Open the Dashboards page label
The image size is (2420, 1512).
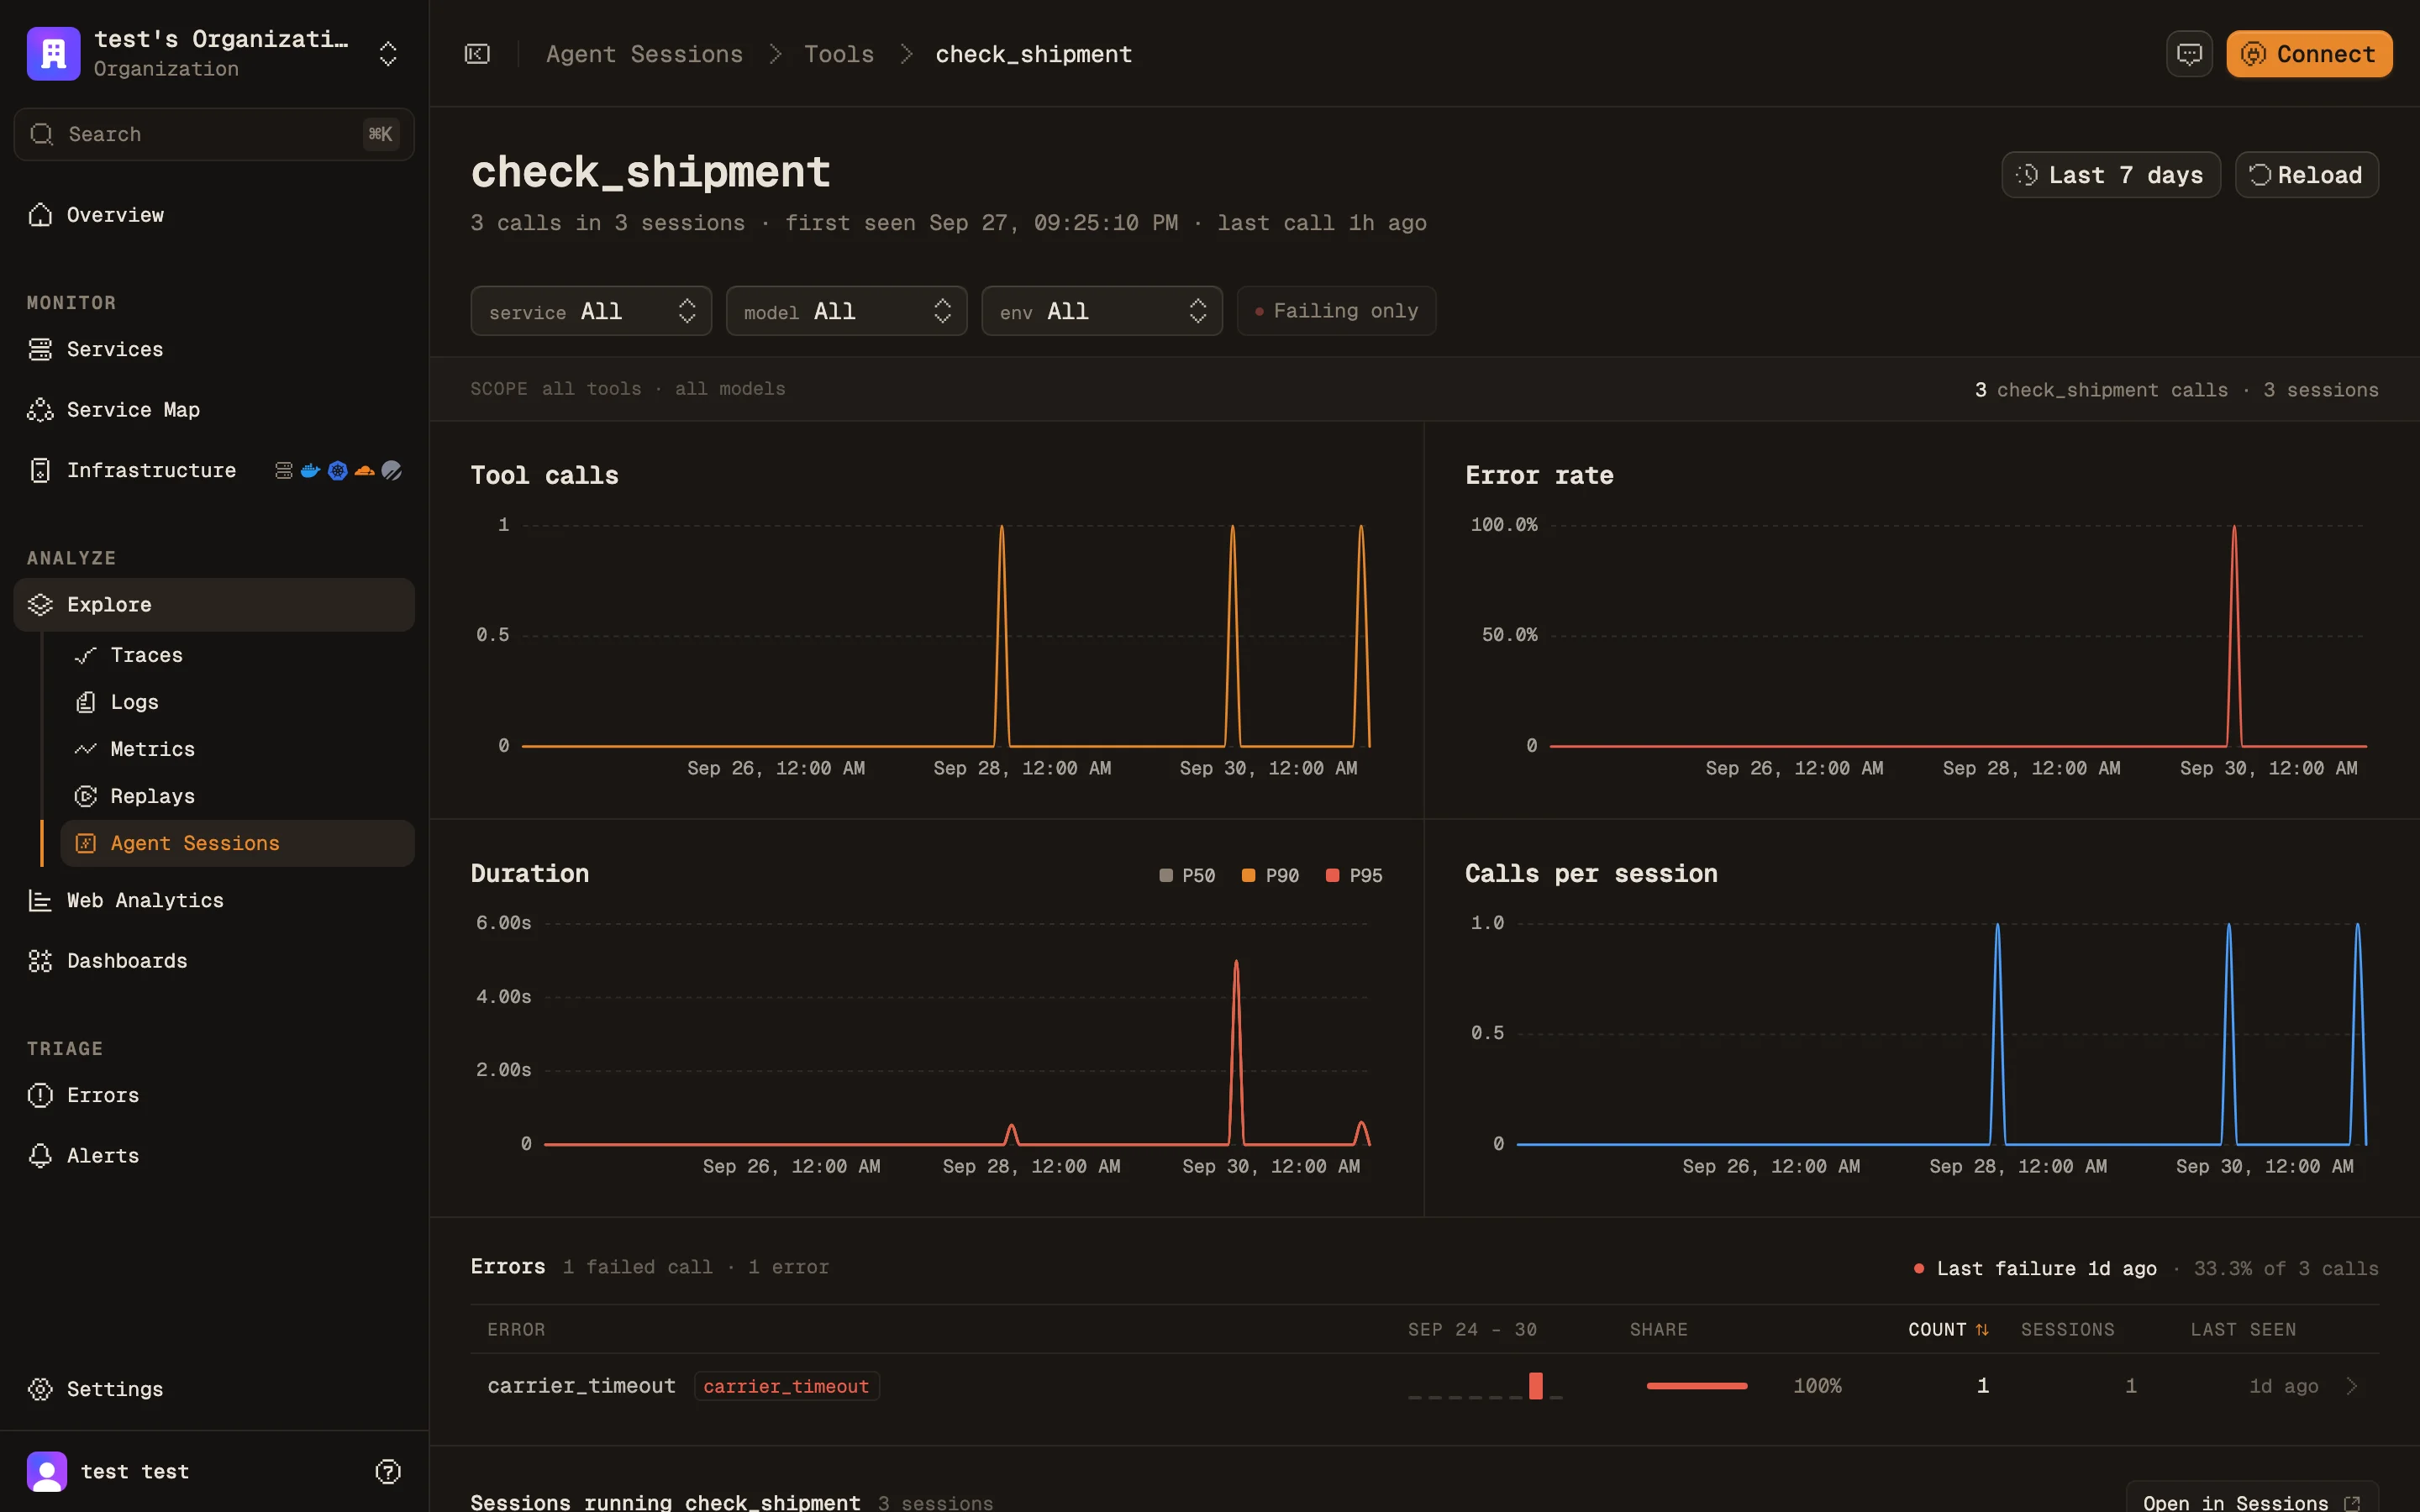pos(127,961)
